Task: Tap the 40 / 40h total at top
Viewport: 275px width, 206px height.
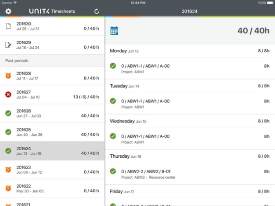Action: (x=254, y=31)
